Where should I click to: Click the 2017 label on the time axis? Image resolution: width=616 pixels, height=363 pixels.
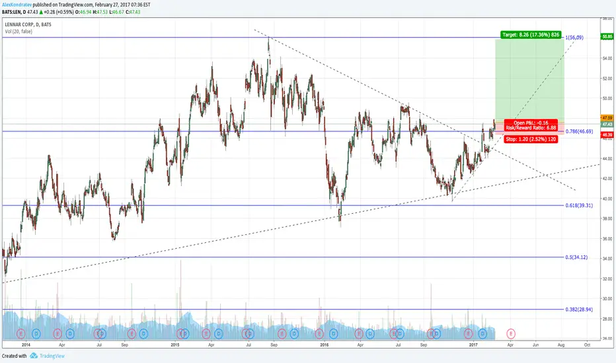(473, 345)
